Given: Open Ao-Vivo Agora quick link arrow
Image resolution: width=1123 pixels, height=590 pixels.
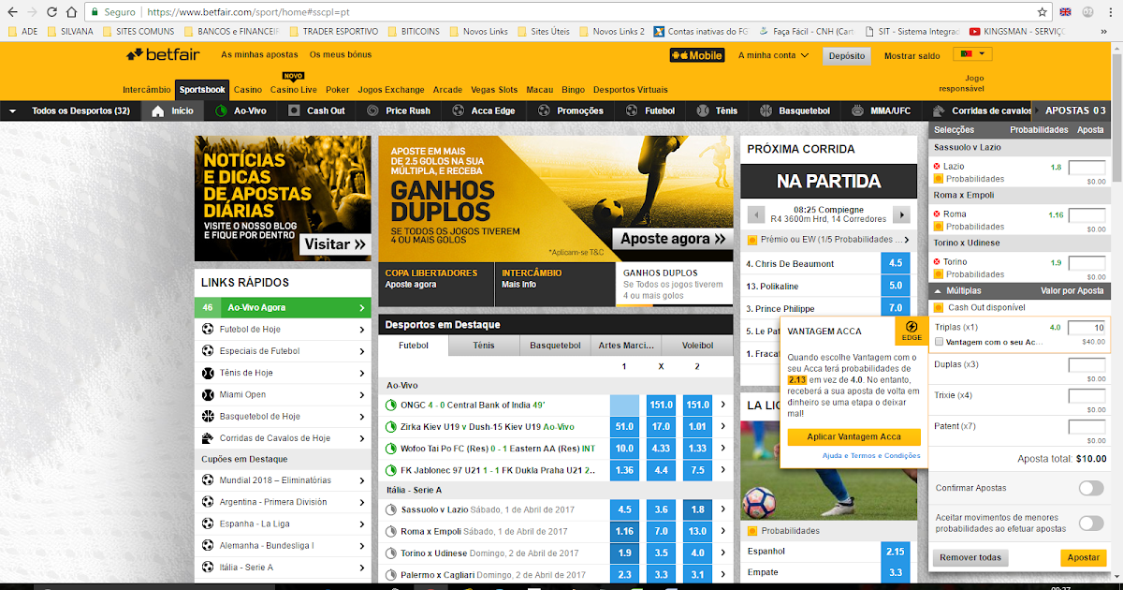Looking at the screenshot, I should click(362, 307).
